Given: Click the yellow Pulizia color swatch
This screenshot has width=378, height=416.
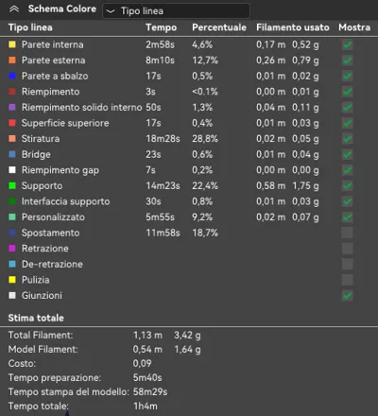Looking at the screenshot, I should [x=12, y=280].
